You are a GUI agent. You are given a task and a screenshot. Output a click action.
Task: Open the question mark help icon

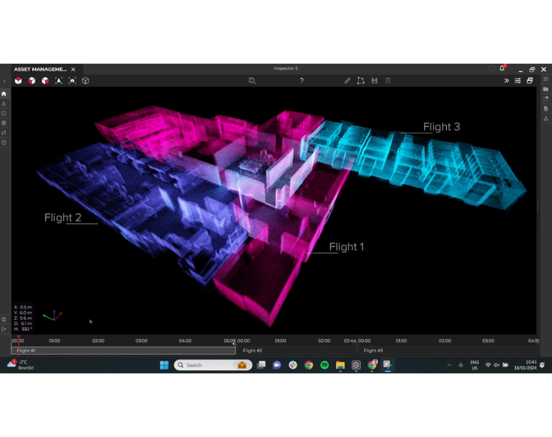[x=302, y=80]
